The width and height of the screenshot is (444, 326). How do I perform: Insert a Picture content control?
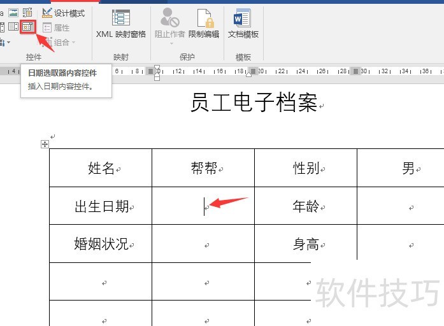[13, 13]
